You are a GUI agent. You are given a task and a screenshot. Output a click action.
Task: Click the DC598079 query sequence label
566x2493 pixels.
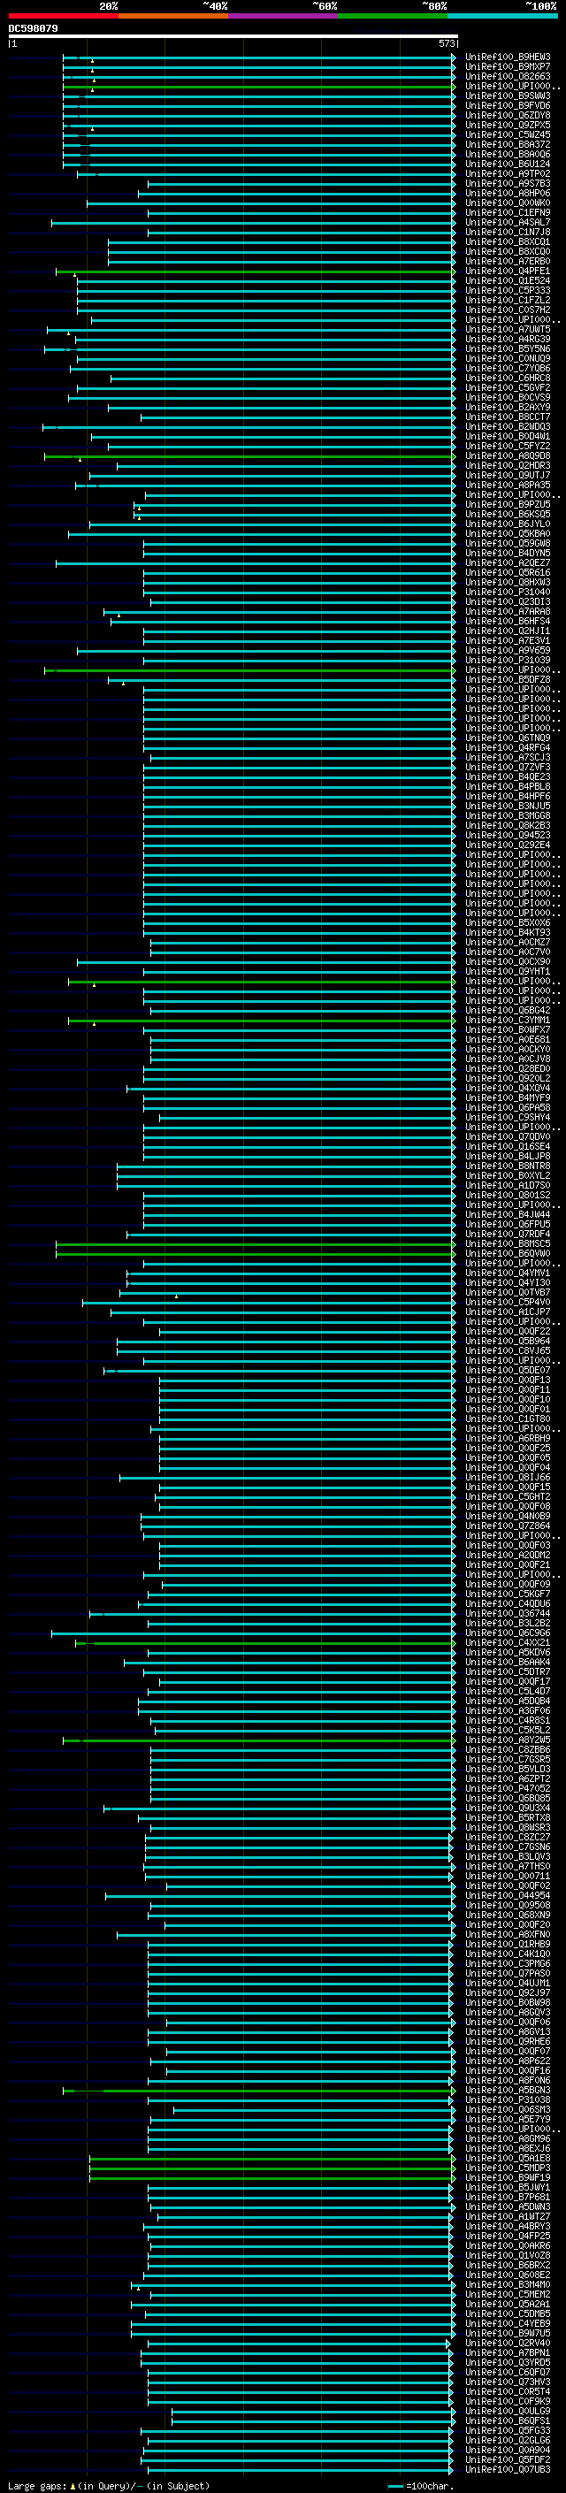pyautogui.click(x=33, y=28)
